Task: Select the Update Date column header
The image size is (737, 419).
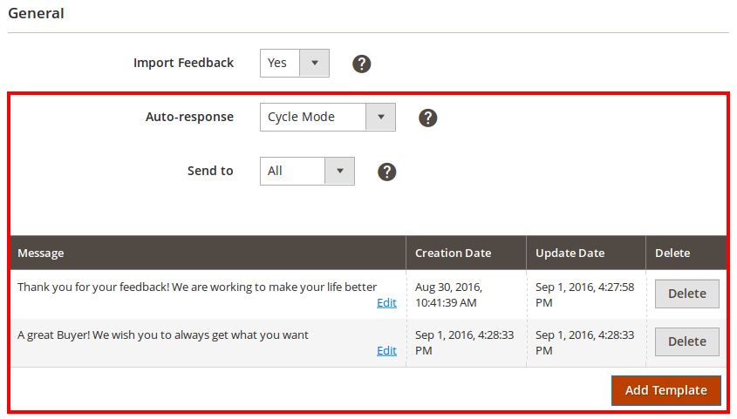Action: pos(570,253)
